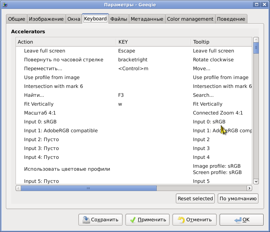Viewport: 270px width, 232px height.
Task: Click horizontal scrollbar right arrow
Action: 249,188
